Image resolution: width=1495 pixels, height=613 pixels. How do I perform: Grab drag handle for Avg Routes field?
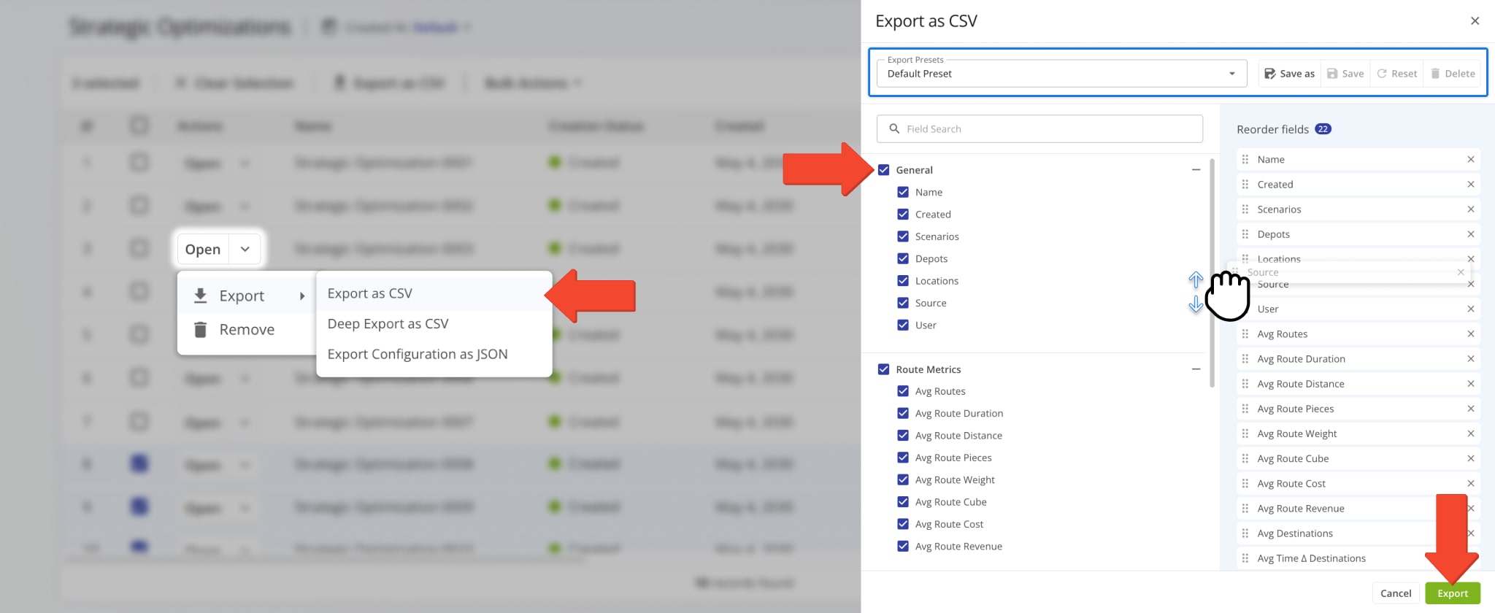pos(1245,334)
